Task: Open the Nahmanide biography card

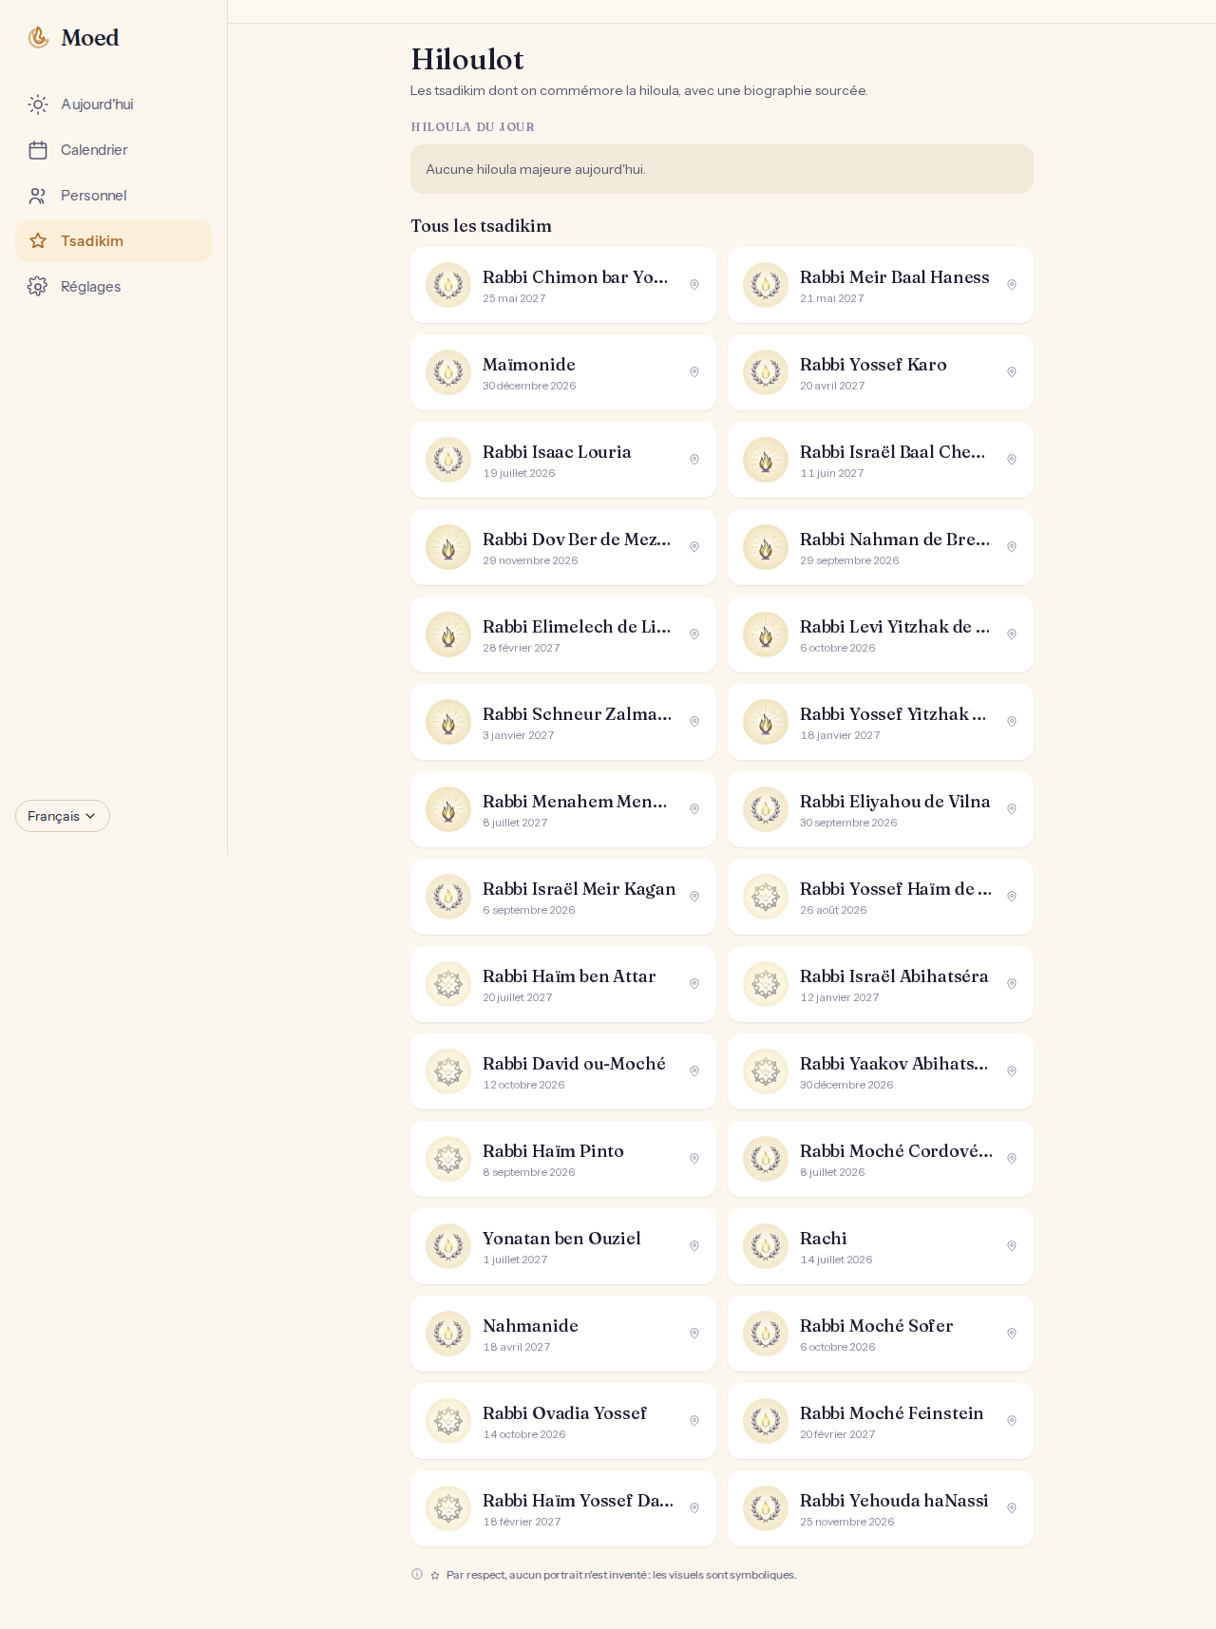Action: [563, 1334]
